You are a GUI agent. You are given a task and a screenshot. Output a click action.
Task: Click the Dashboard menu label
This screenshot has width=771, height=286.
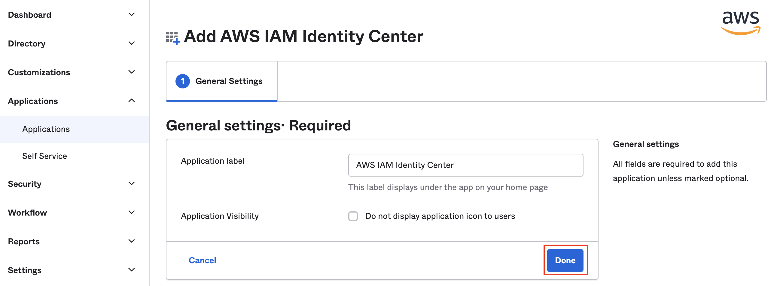[x=29, y=15]
